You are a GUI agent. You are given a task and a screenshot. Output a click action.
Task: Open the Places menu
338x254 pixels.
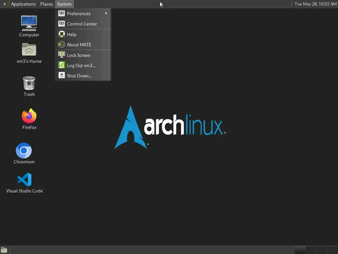click(x=46, y=4)
